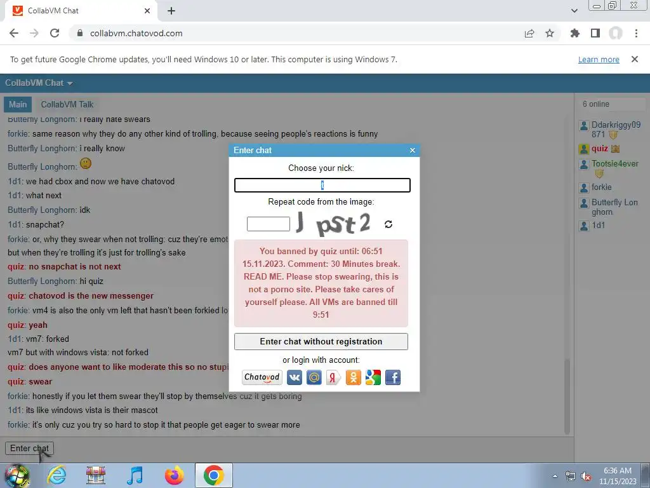The image size is (650, 488).
Task: Click the Choose your nick input field
Action: (322, 185)
